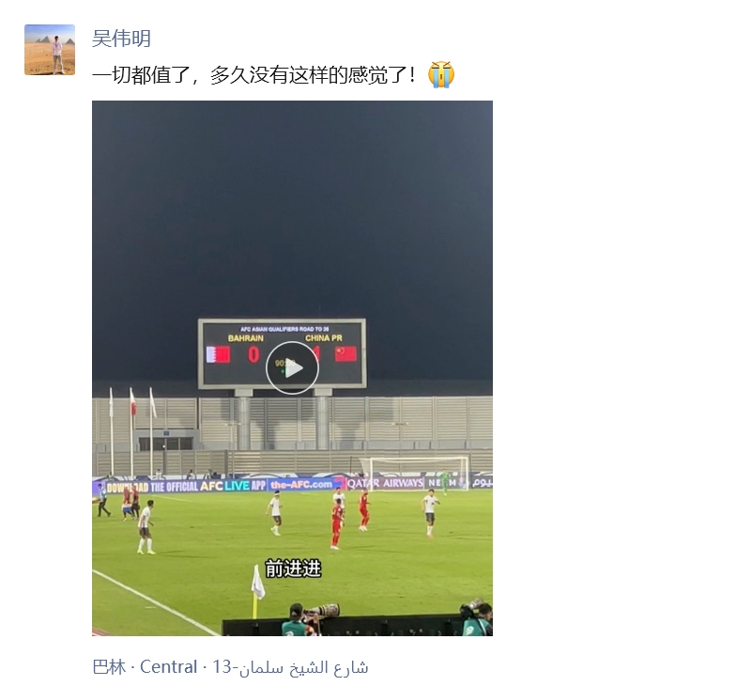
Task: Click the China flag on the scoreboard
Action: coord(345,353)
